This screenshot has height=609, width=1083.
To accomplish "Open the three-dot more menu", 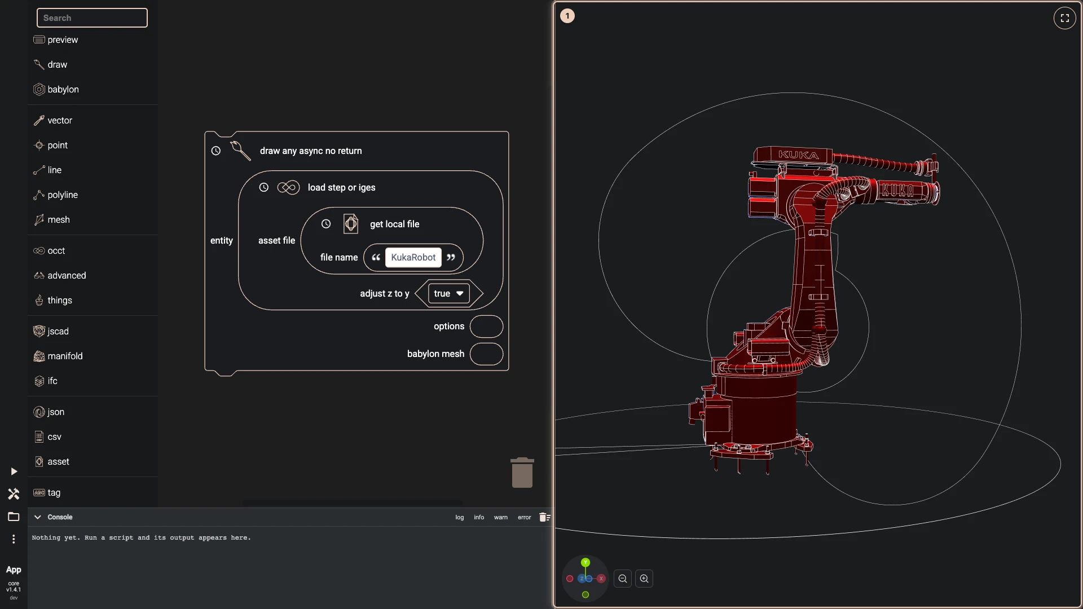I will [14, 539].
